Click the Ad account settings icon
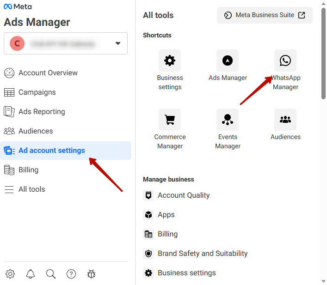This screenshot has width=327, height=285. (9, 151)
